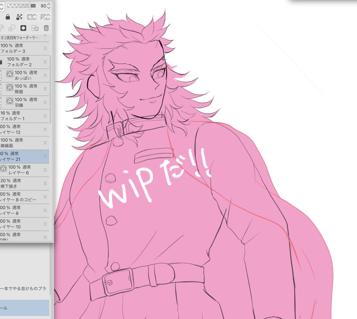Click the layer thumbnail of 隊服
Screen dimensions: 357x319
(x=1, y=89)
